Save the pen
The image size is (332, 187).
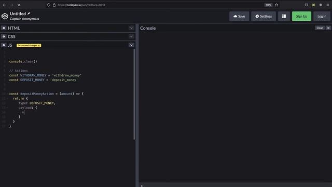[239, 16]
